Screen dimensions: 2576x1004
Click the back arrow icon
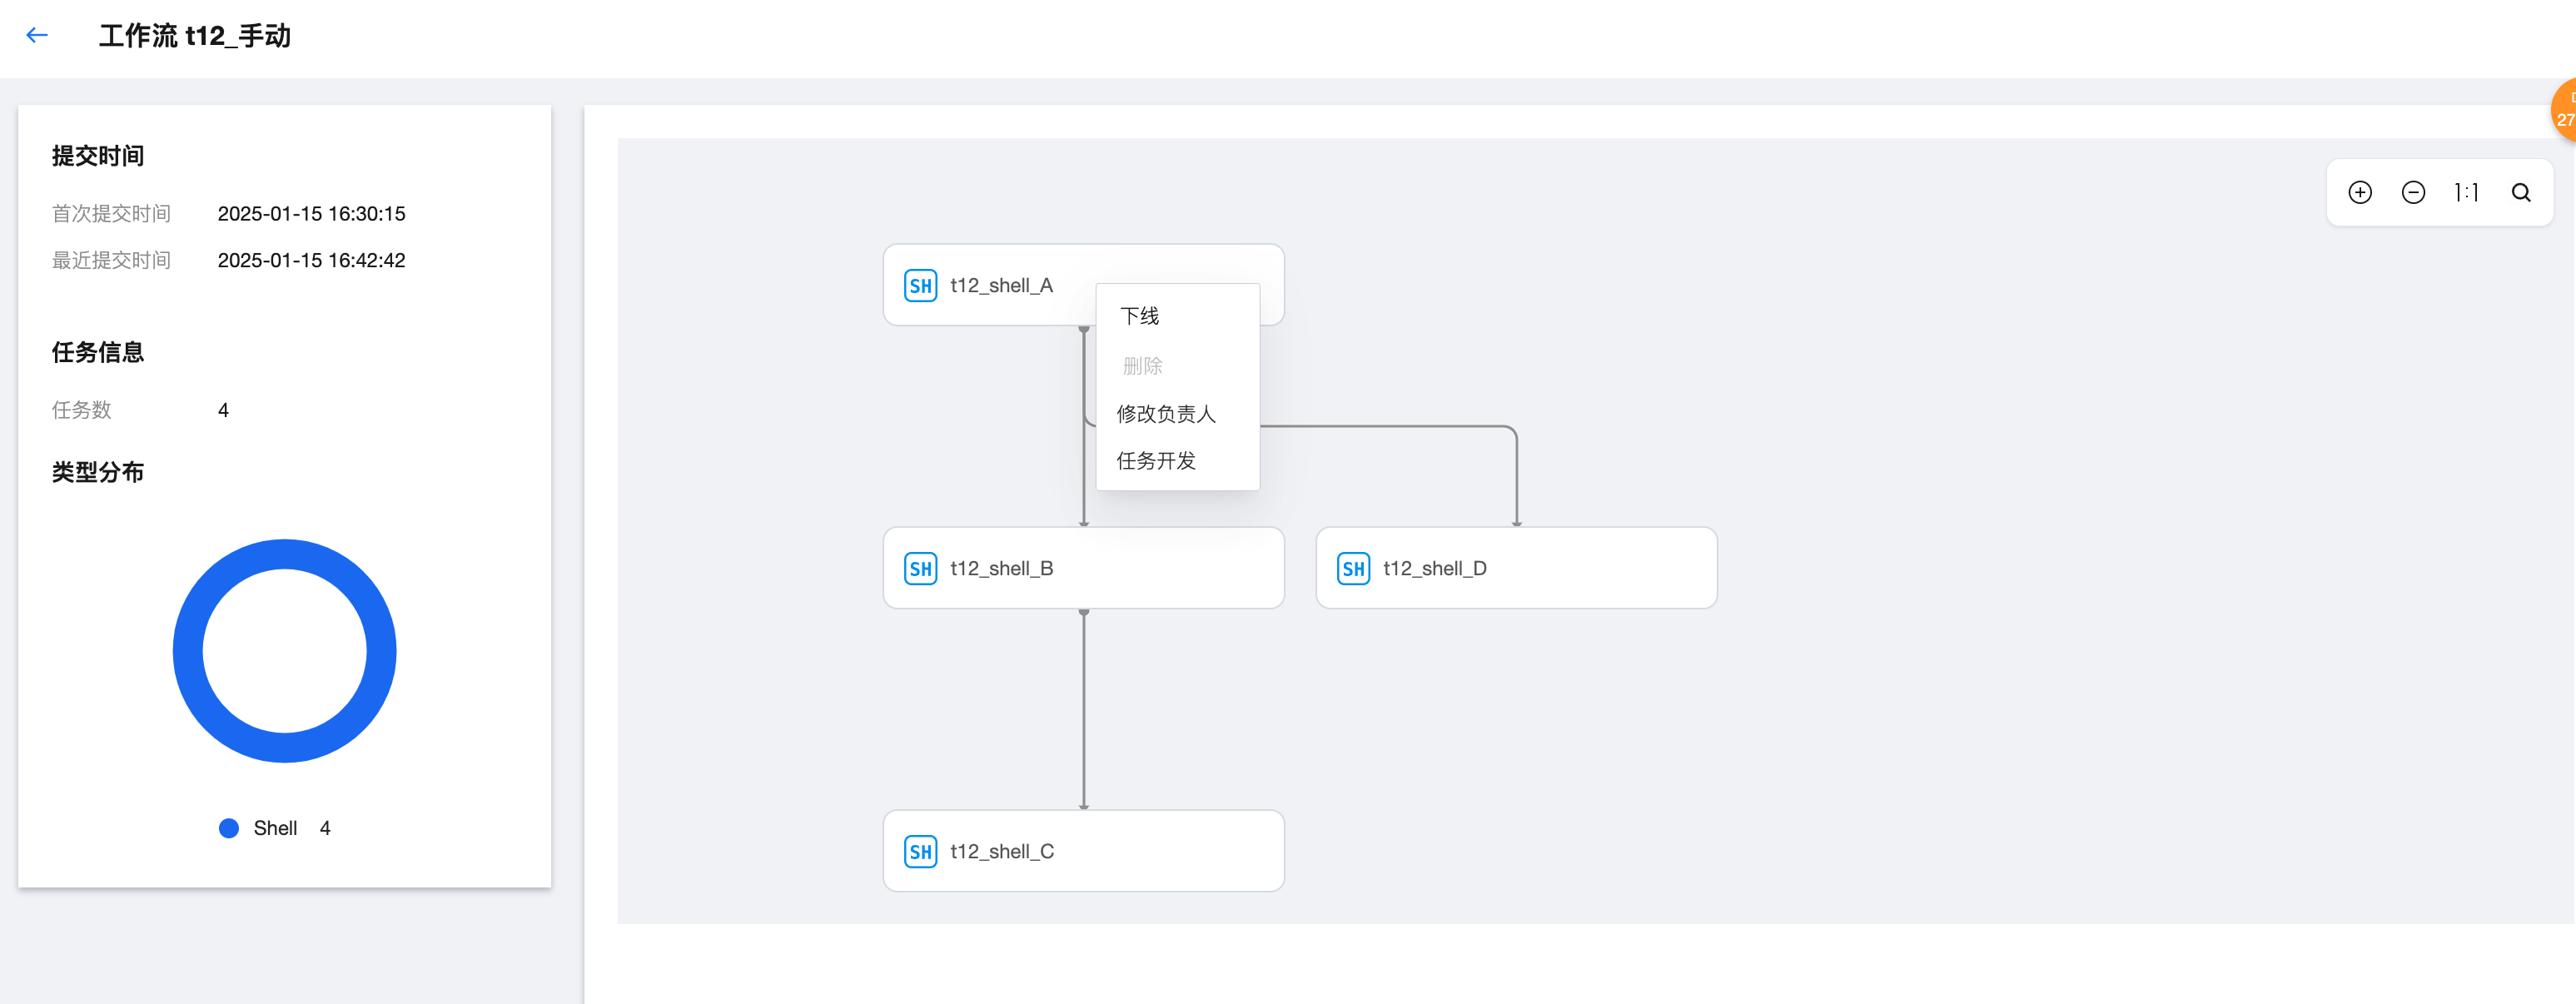pos(37,36)
